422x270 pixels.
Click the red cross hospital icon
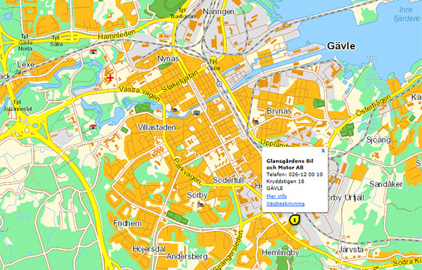110,78
